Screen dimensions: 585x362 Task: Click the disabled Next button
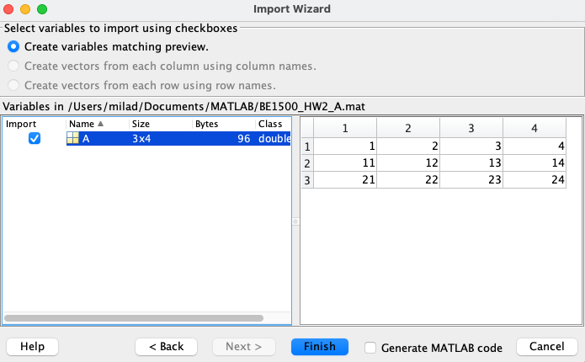click(243, 347)
